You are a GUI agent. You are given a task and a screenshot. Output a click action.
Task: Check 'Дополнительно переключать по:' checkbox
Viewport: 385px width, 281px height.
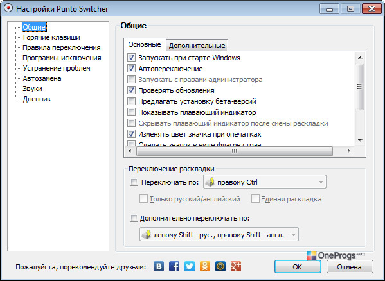tap(134, 218)
